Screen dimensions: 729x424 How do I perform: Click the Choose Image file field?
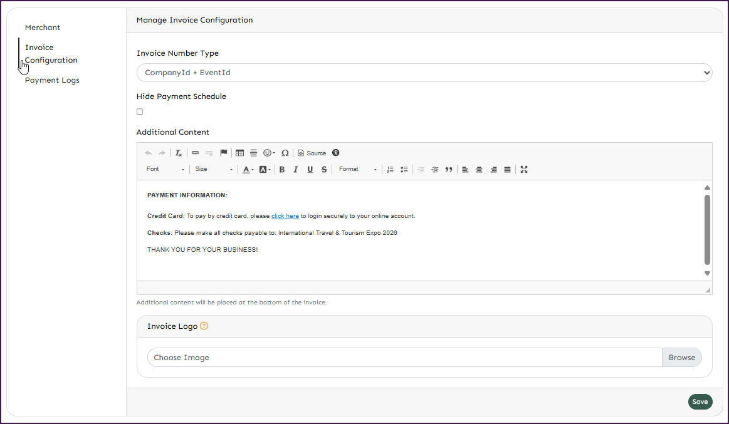[404, 358]
